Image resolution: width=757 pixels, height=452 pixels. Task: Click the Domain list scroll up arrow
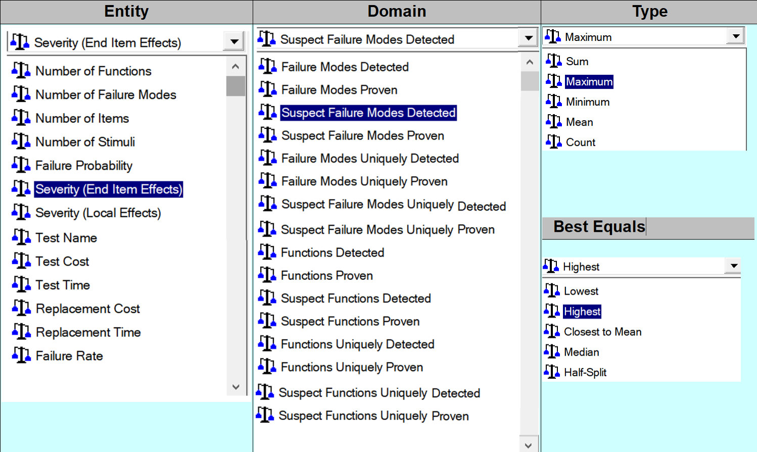click(x=529, y=62)
